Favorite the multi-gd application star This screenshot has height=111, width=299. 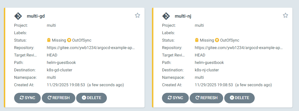coord(138,15)
